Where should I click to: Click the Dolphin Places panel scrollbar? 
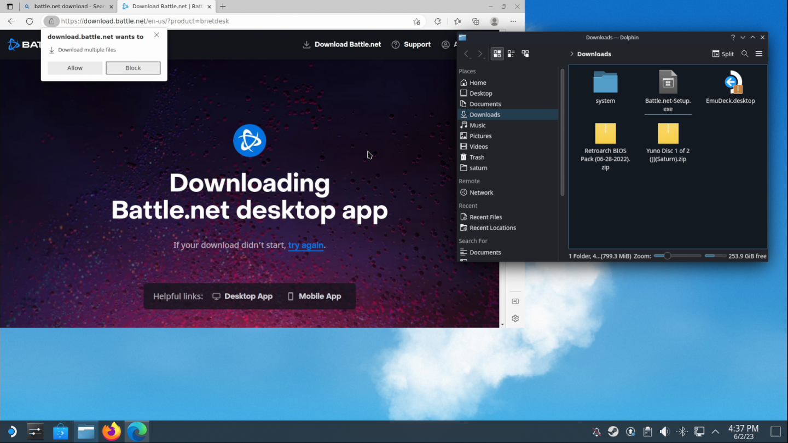[x=562, y=132]
